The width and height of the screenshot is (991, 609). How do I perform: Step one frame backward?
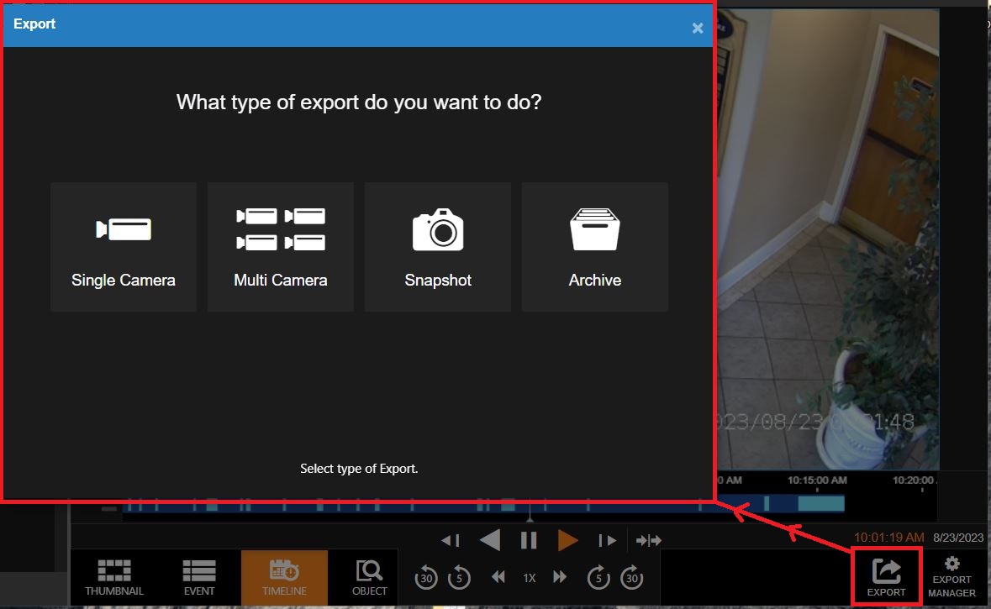pos(451,541)
